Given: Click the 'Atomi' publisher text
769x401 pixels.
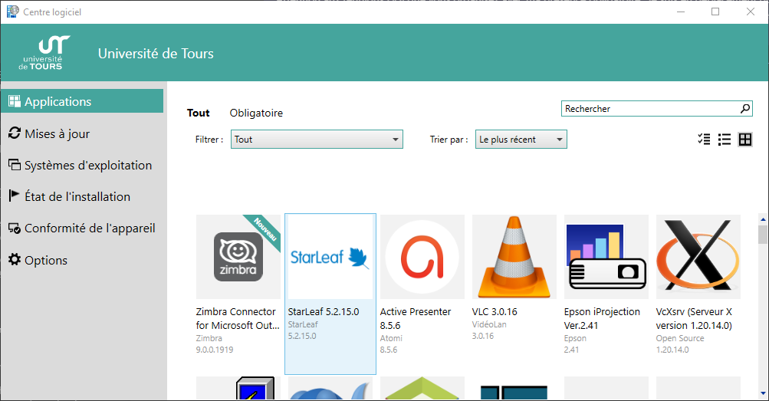Looking at the screenshot, I should coord(391,338).
